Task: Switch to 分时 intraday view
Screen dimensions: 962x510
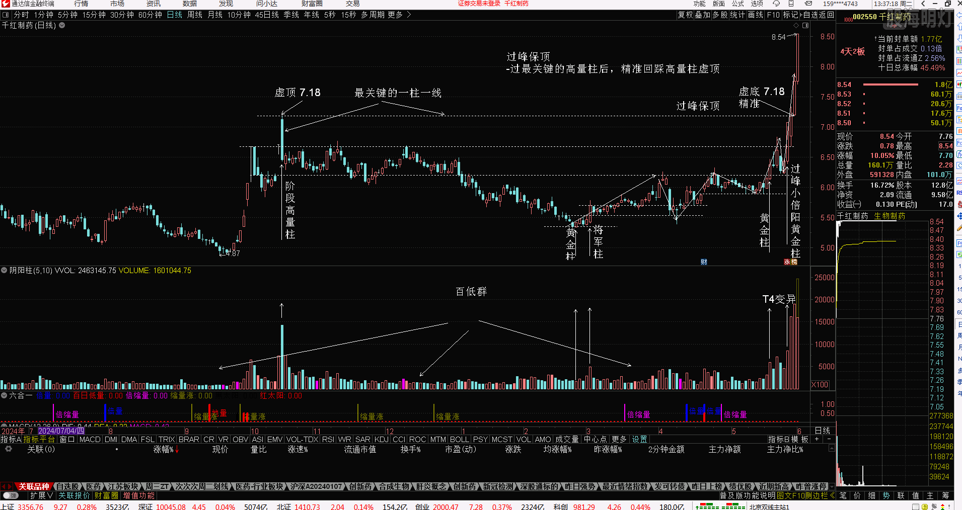Action: click(x=21, y=15)
